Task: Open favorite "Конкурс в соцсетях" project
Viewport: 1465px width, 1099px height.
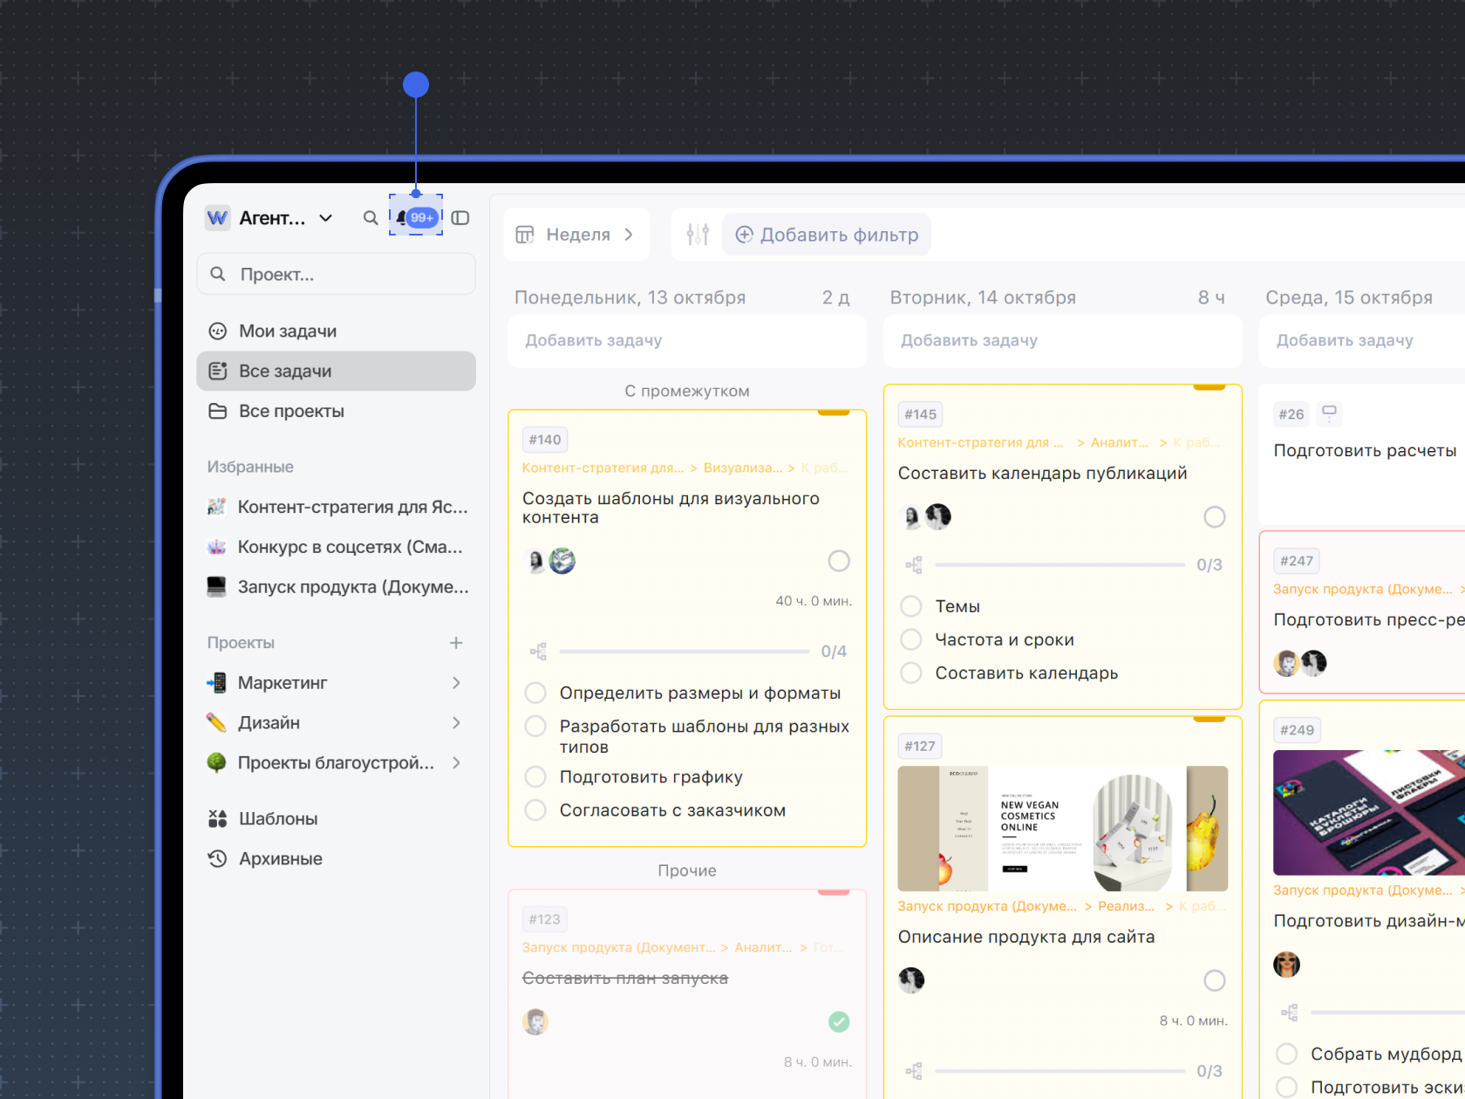Action: pos(349,547)
